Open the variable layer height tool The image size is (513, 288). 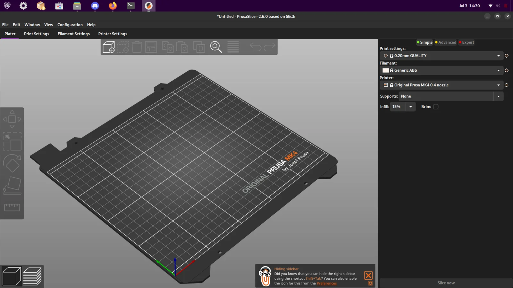[x=233, y=47]
